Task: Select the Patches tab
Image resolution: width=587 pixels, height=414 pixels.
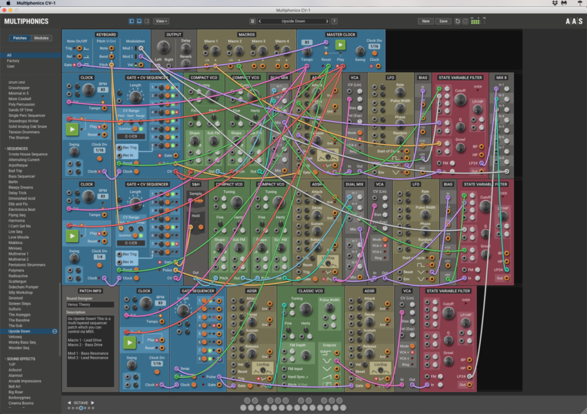Action: (x=20, y=38)
